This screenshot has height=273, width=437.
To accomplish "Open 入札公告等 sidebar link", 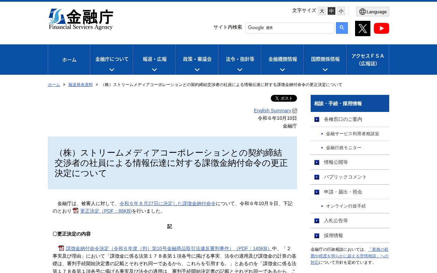I will pyautogui.click(x=336, y=221).
